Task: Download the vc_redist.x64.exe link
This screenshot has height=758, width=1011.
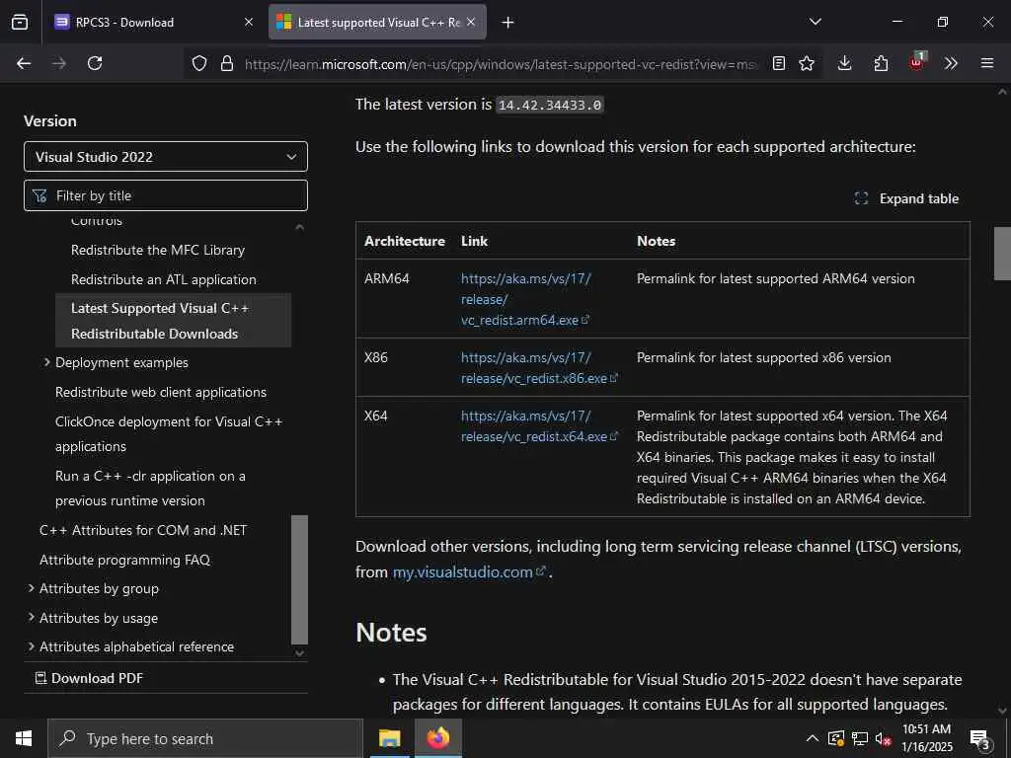Action: (540, 426)
